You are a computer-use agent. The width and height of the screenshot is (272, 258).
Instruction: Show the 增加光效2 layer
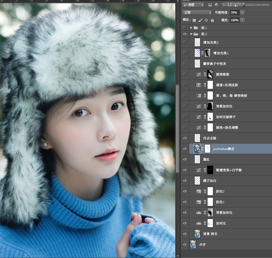pyautogui.click(x=185, y=42)
